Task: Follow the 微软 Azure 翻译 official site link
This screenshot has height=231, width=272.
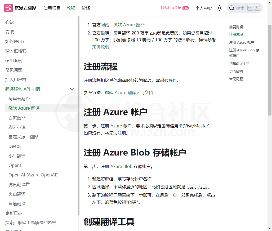Action: pyautogui.click(x=129, y=25)
